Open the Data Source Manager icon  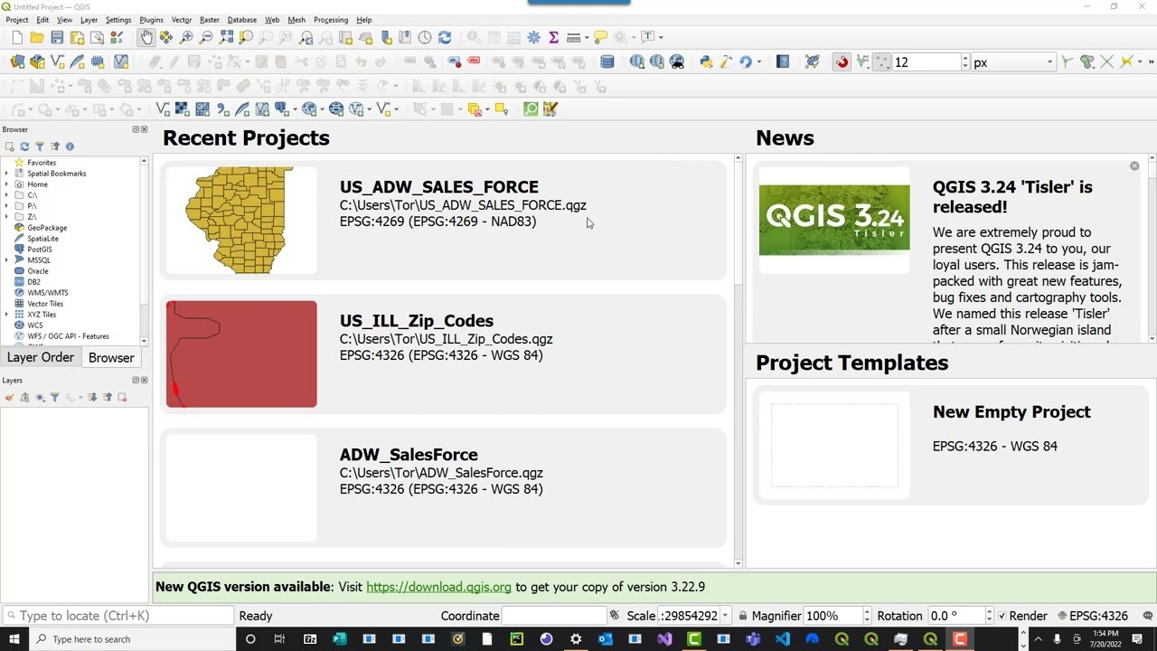click(17, 61)
